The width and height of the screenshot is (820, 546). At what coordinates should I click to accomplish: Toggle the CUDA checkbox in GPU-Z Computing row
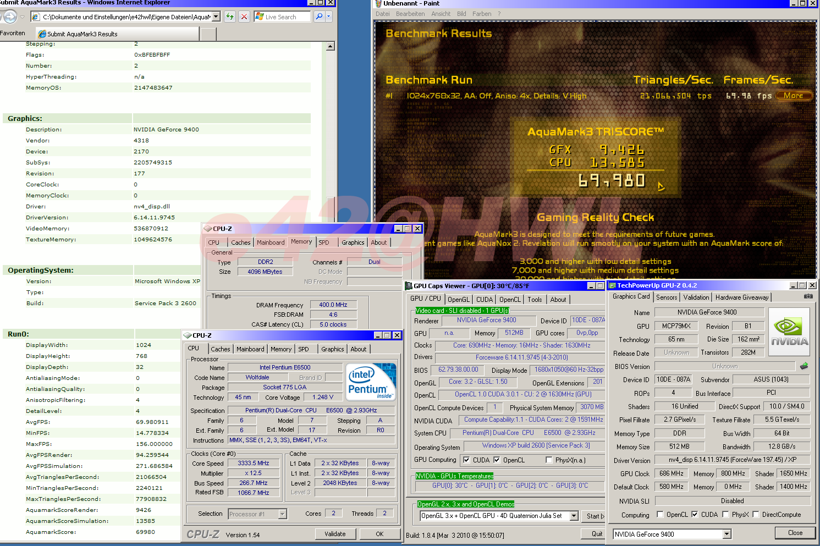coord(695,515)
